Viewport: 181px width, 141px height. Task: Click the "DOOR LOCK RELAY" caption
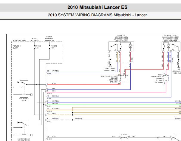[24, 99]
